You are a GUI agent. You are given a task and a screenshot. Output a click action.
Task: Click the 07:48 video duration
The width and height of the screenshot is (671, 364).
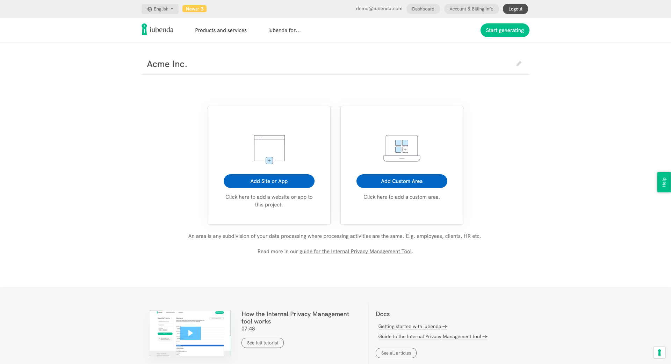(x=248, y=329)
